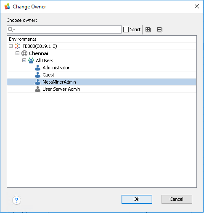Click the Guest user icon
The height and width of the screenshot is (213, 204).
(x=37, y=75)
